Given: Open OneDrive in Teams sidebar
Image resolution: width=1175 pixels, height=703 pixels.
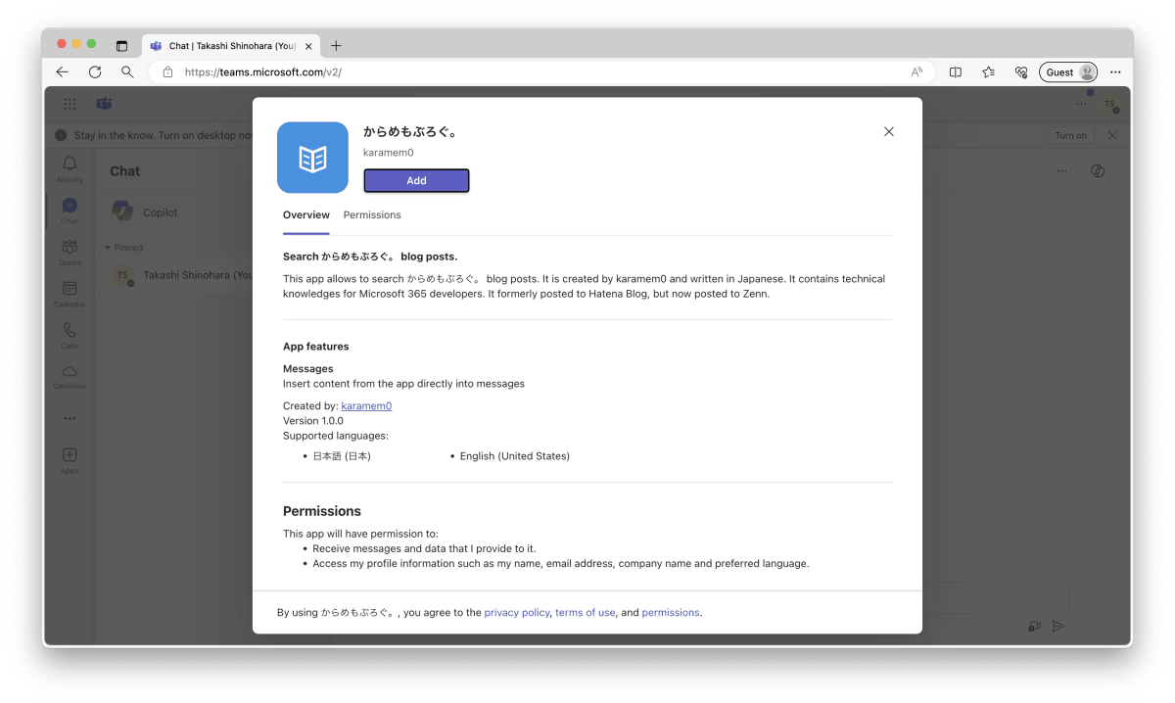Looking at the screenshot, I should coord(70,376).
